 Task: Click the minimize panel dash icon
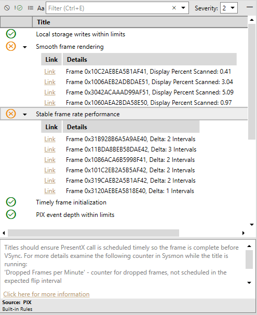250,7
